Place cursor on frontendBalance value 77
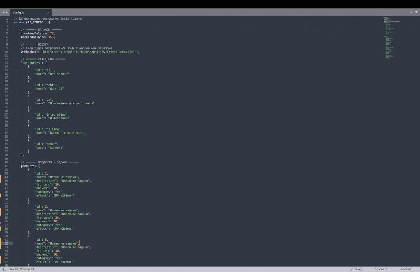420x272 pixels. pos(52,33)
